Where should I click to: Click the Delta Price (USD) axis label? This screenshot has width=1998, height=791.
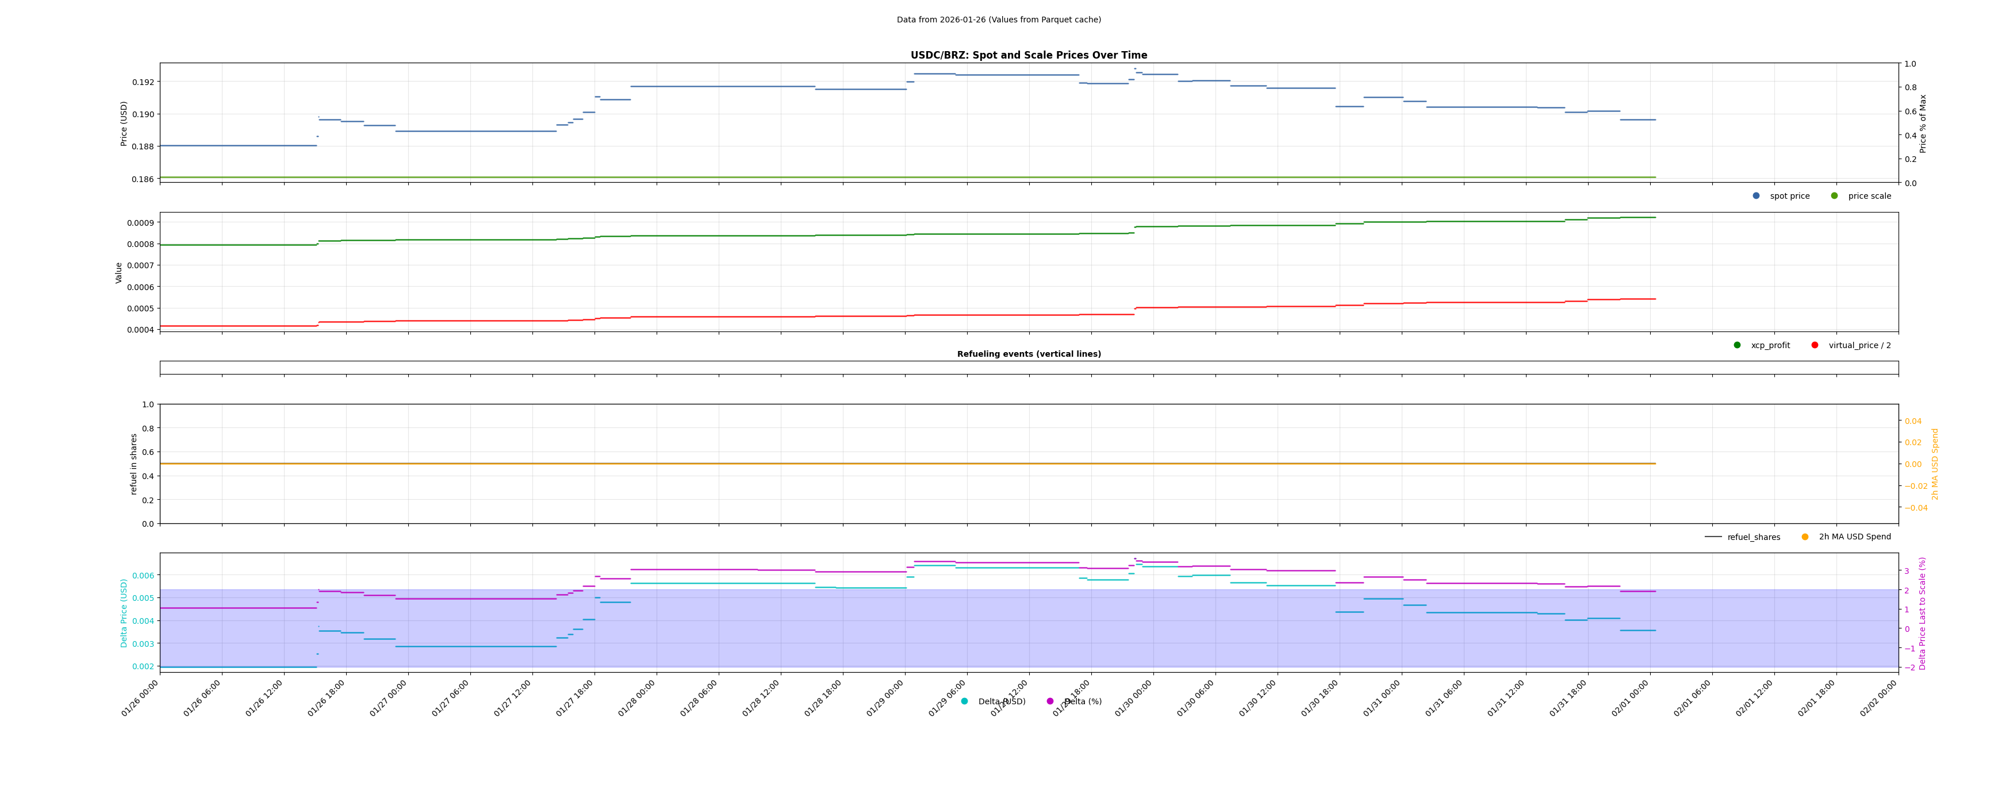[124, 613]
